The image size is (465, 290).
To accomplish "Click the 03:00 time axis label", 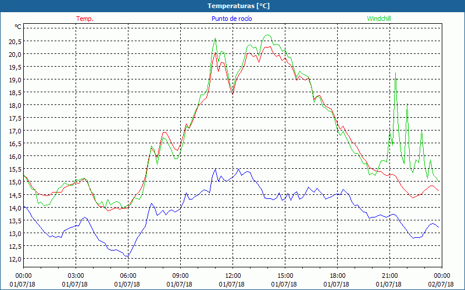I will tap(76, 275).
